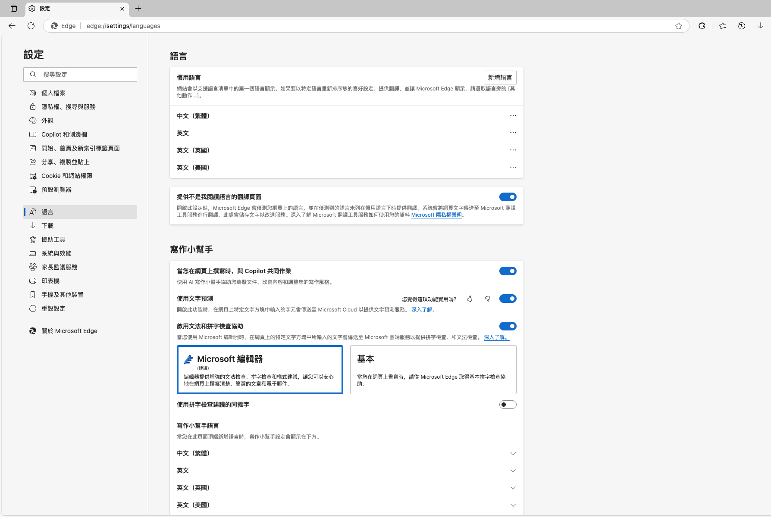
Task: Open 隱私權、搜尋與服務 settings
Action: click(80, 107)
